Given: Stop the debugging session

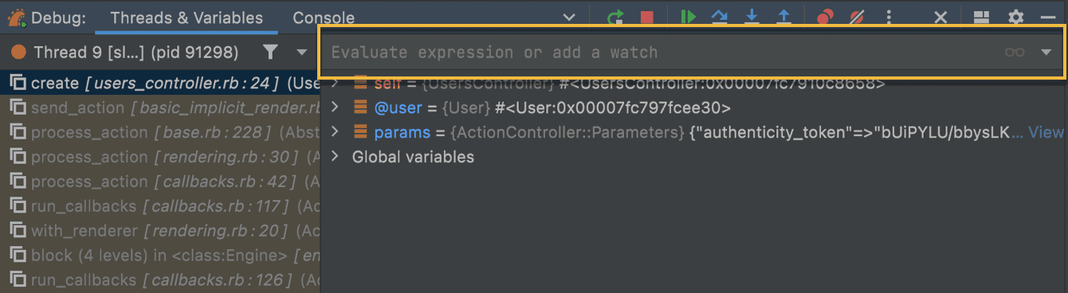Looking at the screenshot, I should (646, 18).
